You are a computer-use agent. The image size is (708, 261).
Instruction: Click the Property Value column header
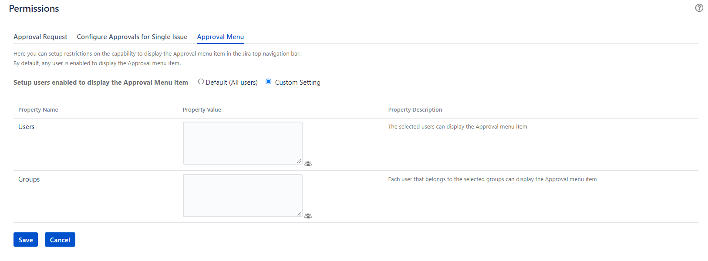coord(202,110)
